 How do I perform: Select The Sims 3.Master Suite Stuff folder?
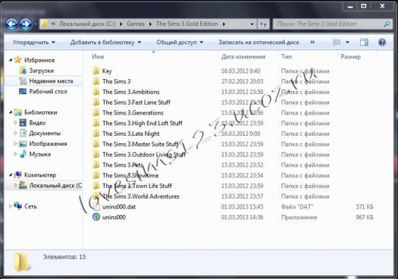[140, 144]
